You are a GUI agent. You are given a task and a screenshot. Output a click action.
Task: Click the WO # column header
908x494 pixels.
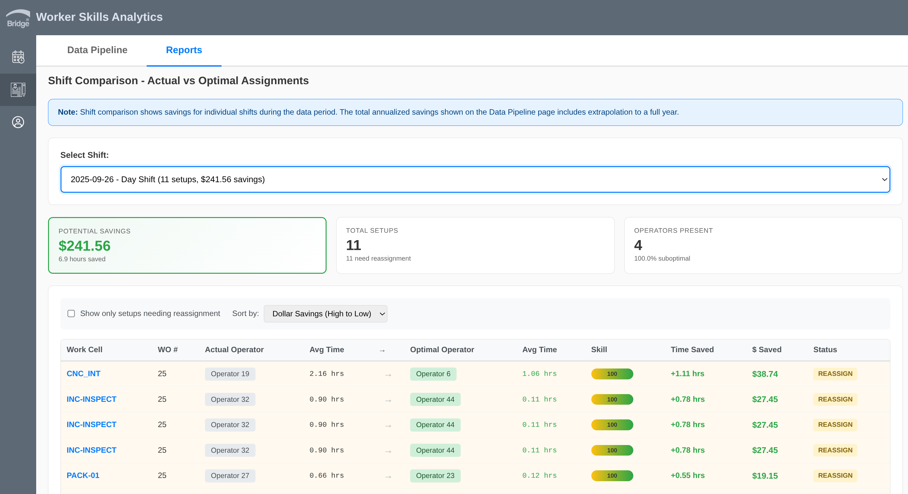coord(167,350)
